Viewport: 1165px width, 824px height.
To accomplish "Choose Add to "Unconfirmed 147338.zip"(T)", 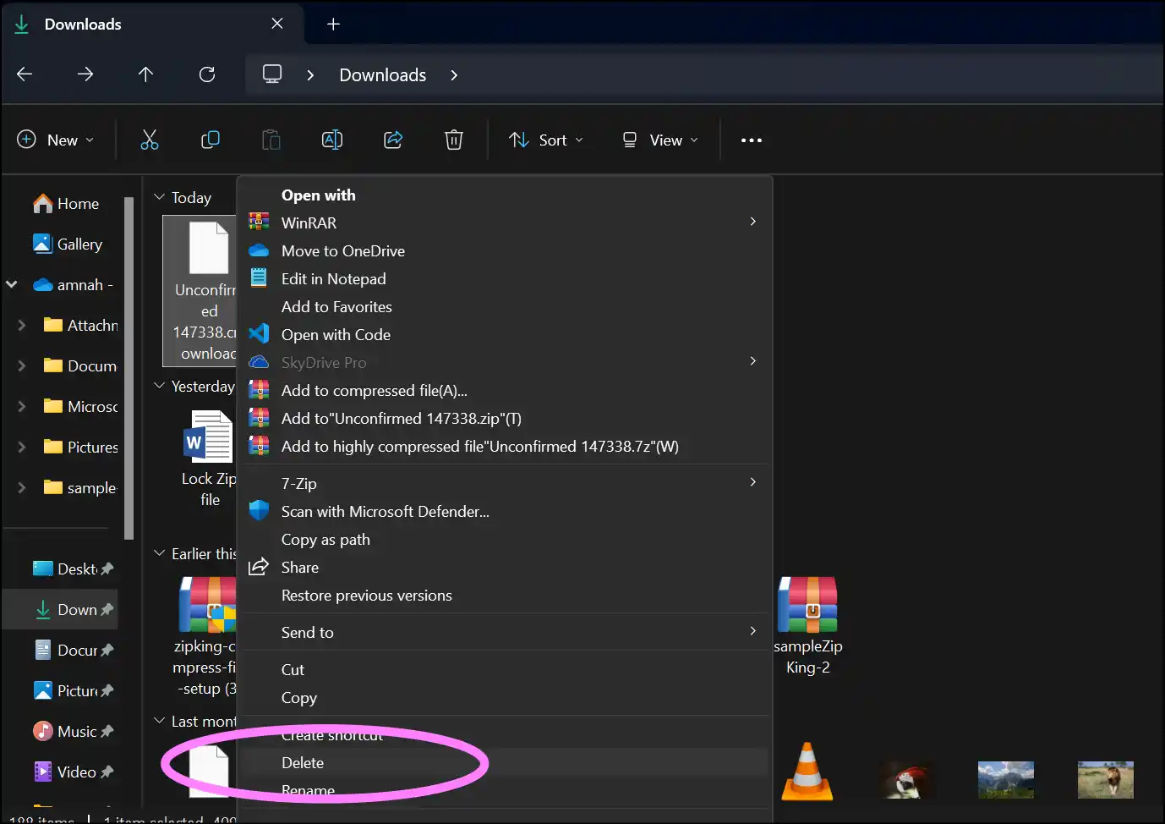I will pos(506,419).
